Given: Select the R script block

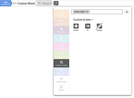Looking at the screenshot, I should (88, 27).
